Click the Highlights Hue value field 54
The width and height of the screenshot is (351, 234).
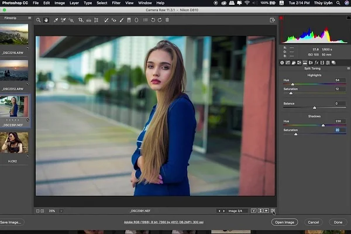(340, 80)
